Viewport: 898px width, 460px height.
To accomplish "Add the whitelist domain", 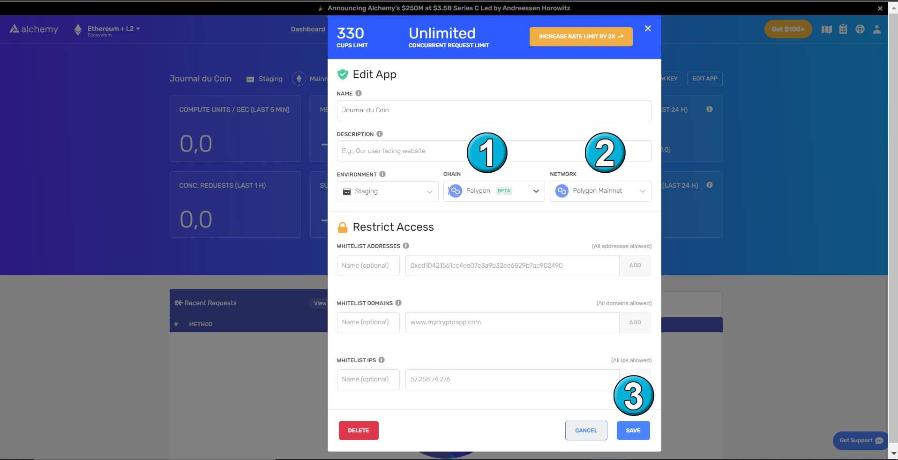I will click(635, 322).
